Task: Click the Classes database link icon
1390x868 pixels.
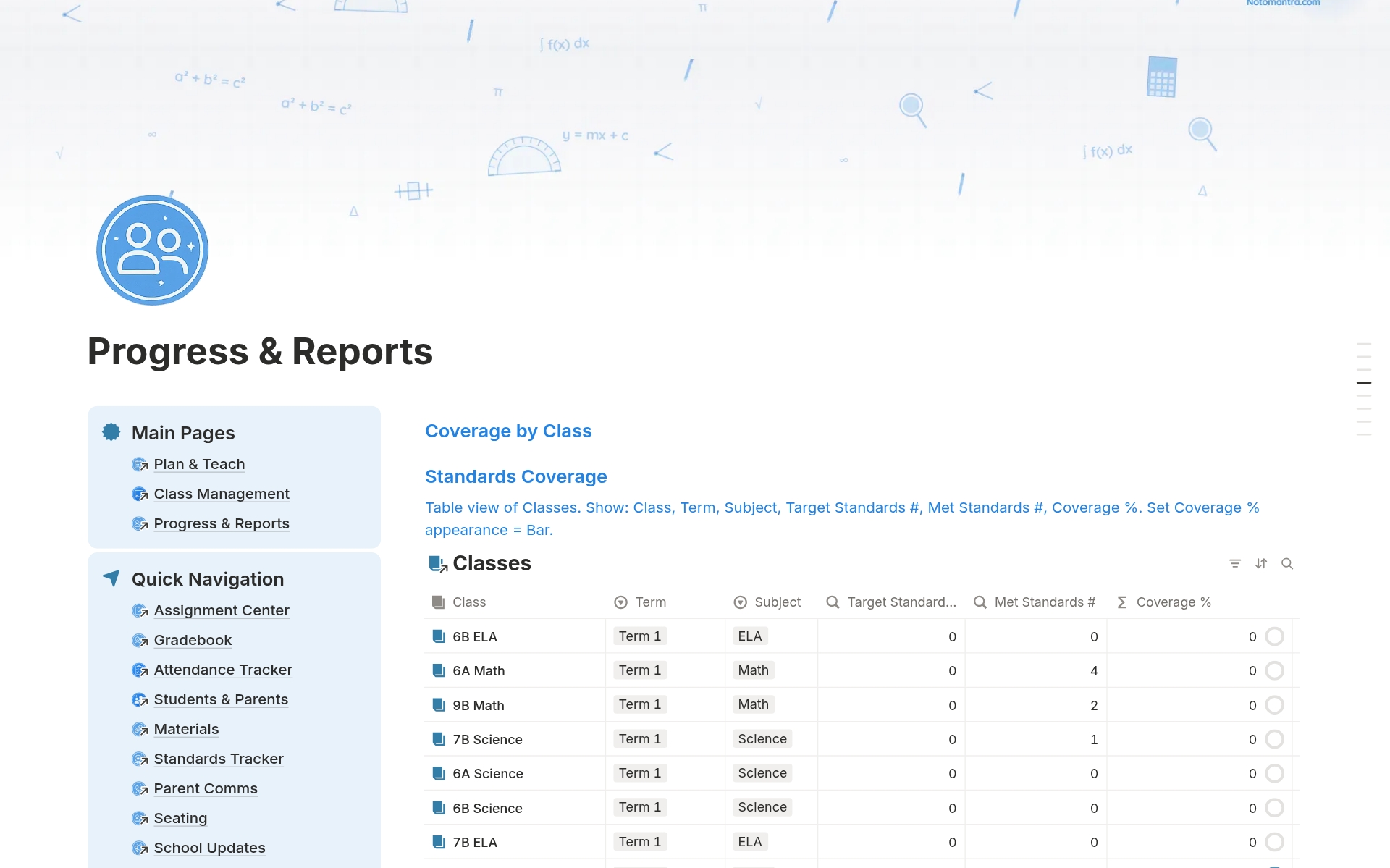Action: (438, 563)
